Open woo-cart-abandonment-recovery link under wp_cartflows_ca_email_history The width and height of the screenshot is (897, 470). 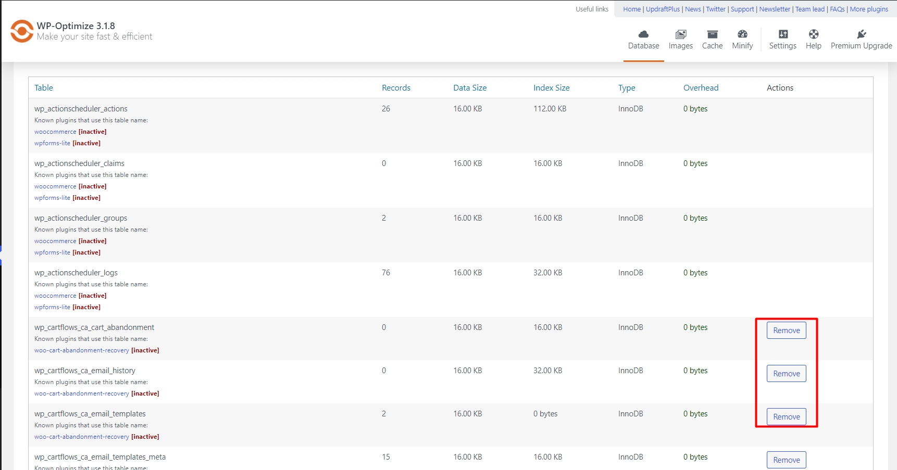(x=82, y=393)
